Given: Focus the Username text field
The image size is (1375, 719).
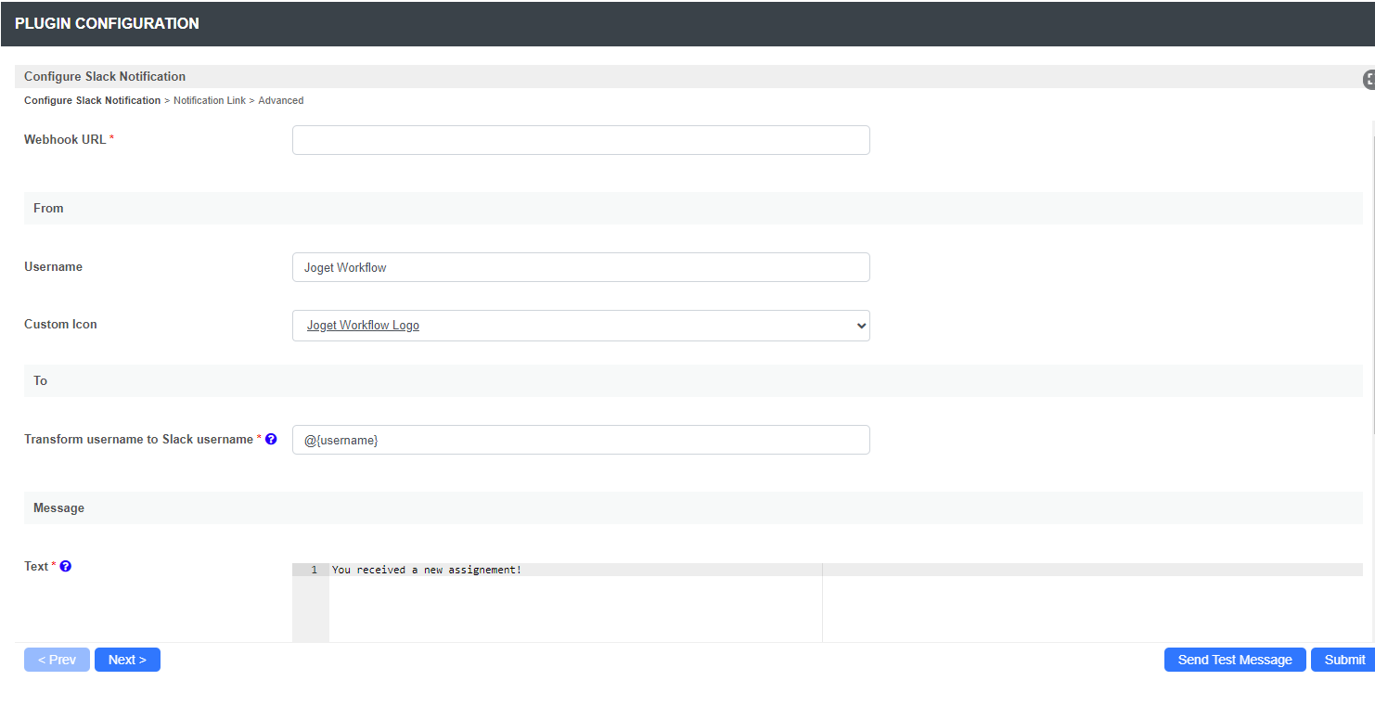Looking at the screenshot, I should point(581,267).
